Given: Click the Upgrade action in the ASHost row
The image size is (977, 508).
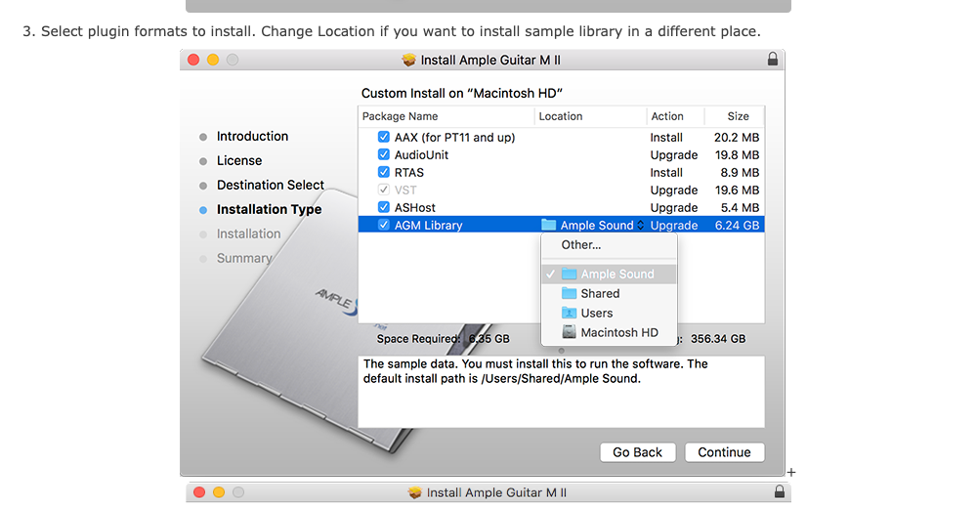Looking at the screenshot, I should (x=674, y=207).
